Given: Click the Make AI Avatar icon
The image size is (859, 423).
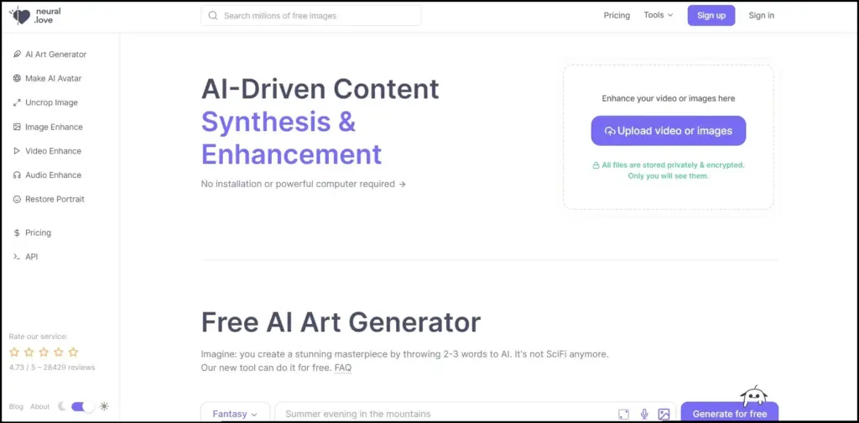Looking at the screenshot, I should tap(17, 78).
